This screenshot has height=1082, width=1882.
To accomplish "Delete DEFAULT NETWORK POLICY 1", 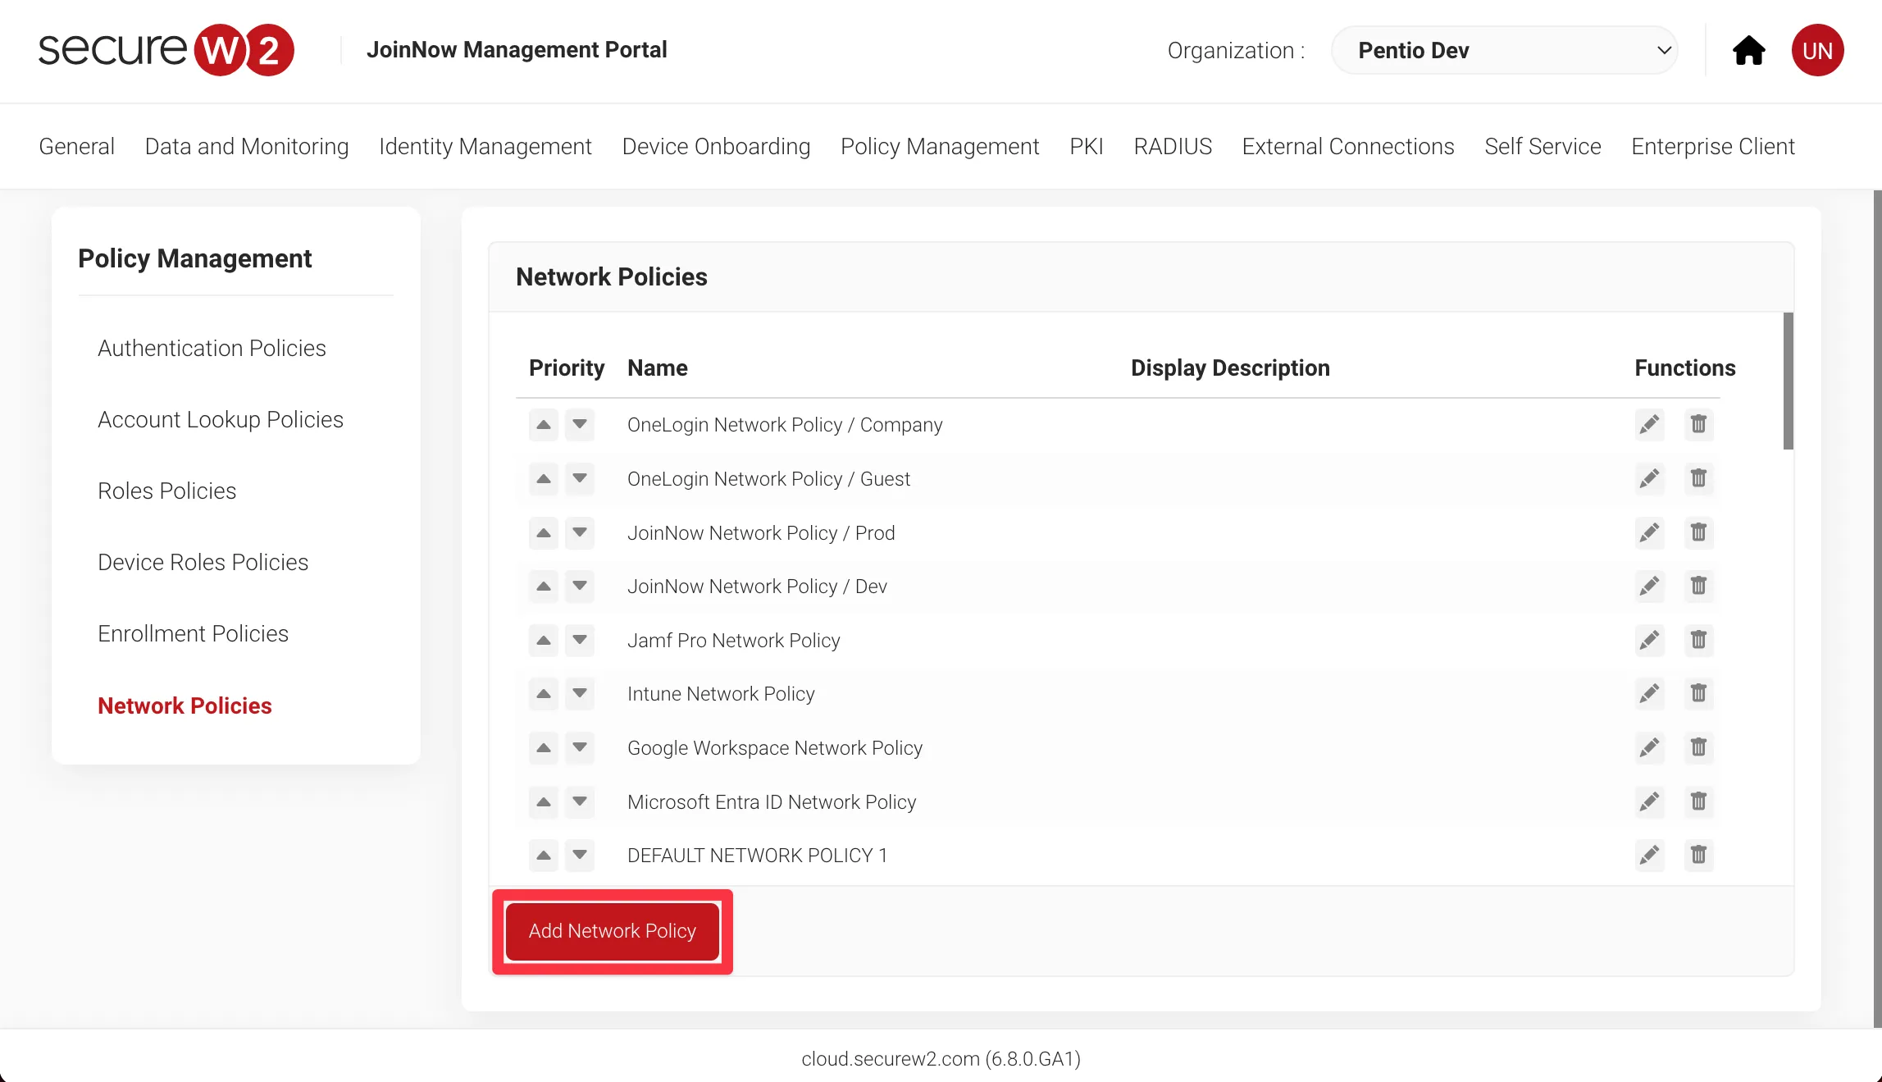I will pyautogui.click(x=1698, y=856).
